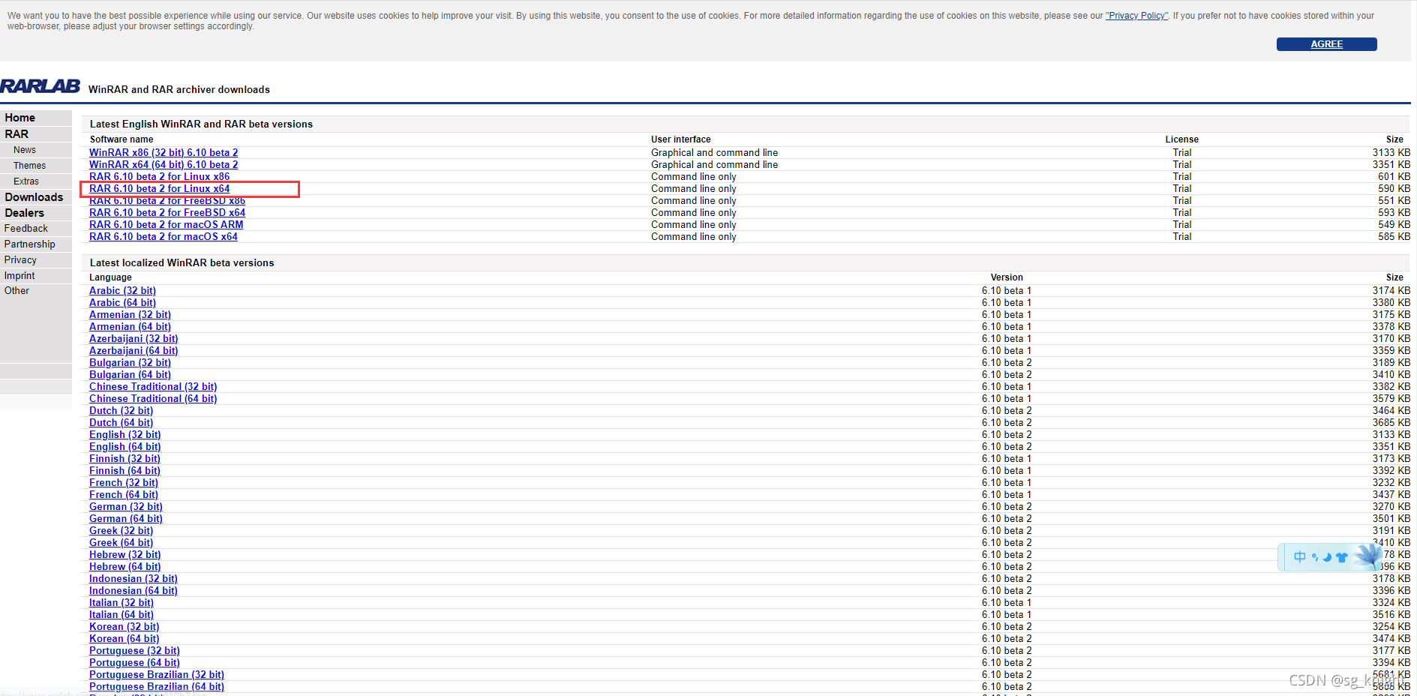Open the Chinese Traditional (32 bit) link
Viewport: 1417px width, 696px height.
153,386
